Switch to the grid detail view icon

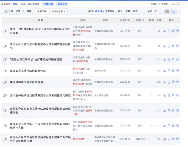tap(167, 11)
